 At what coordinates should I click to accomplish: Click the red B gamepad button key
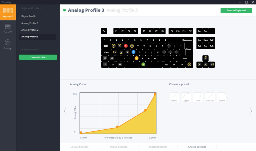(126, 46)
